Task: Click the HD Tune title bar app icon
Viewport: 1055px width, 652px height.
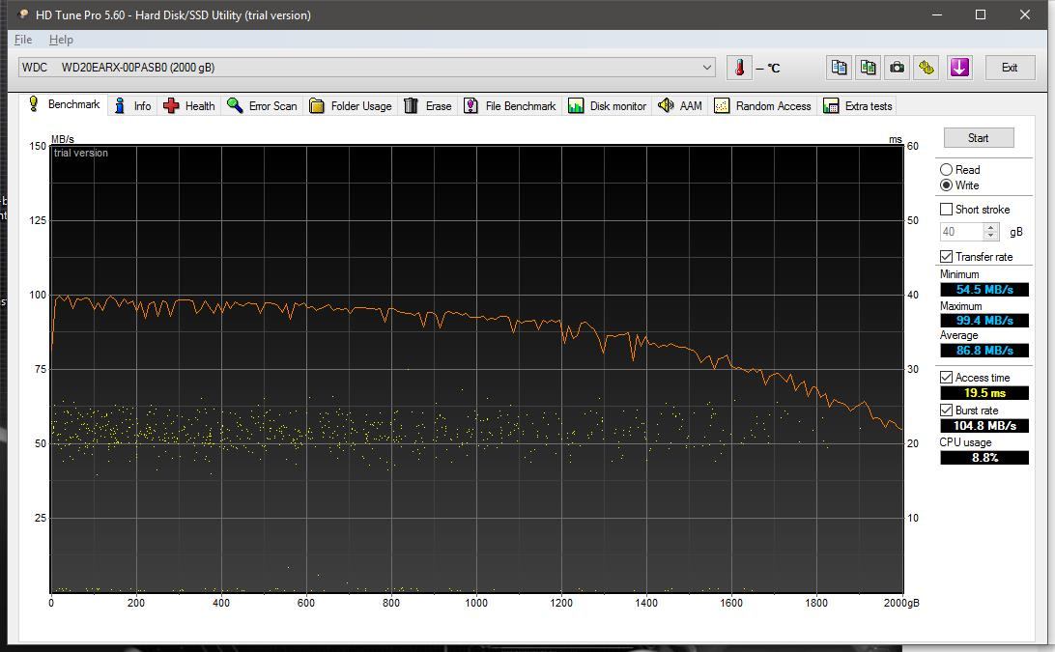Action: coord(23,14)
